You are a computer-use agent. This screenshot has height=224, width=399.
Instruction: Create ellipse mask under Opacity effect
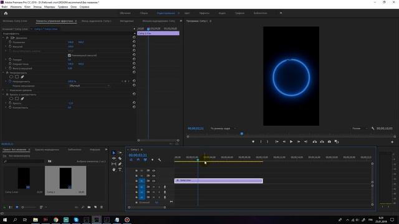(11, 77)
